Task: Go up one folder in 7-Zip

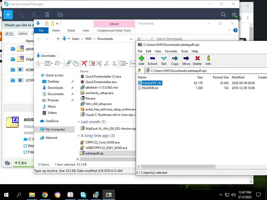Action: point(139,70)
